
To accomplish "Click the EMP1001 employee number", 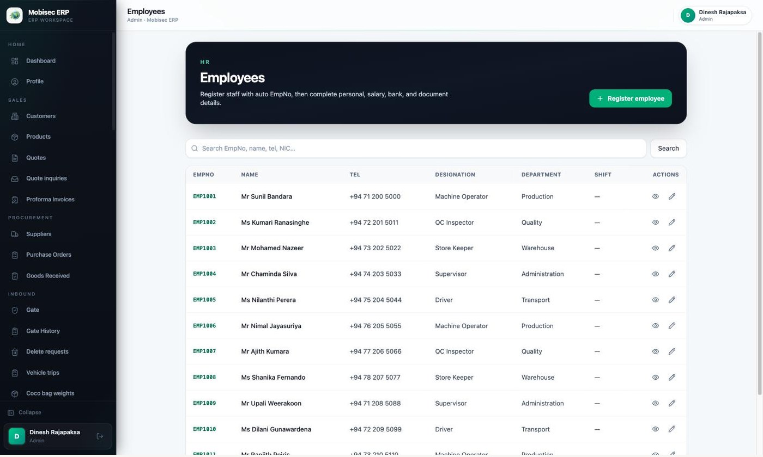I will pos(204,196).
